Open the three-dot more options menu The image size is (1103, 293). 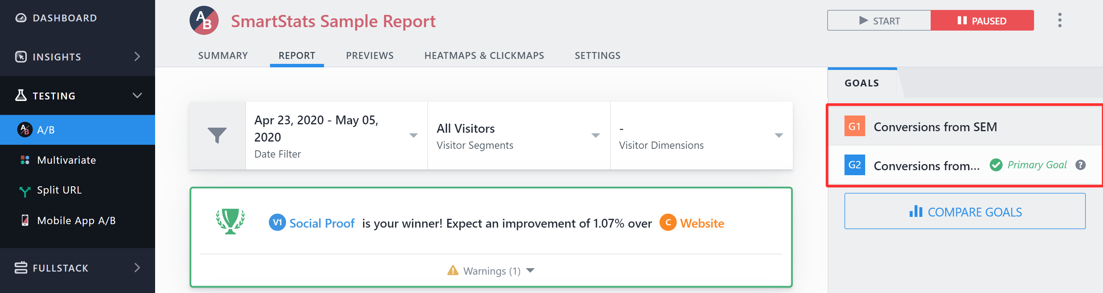[1059, 20]
